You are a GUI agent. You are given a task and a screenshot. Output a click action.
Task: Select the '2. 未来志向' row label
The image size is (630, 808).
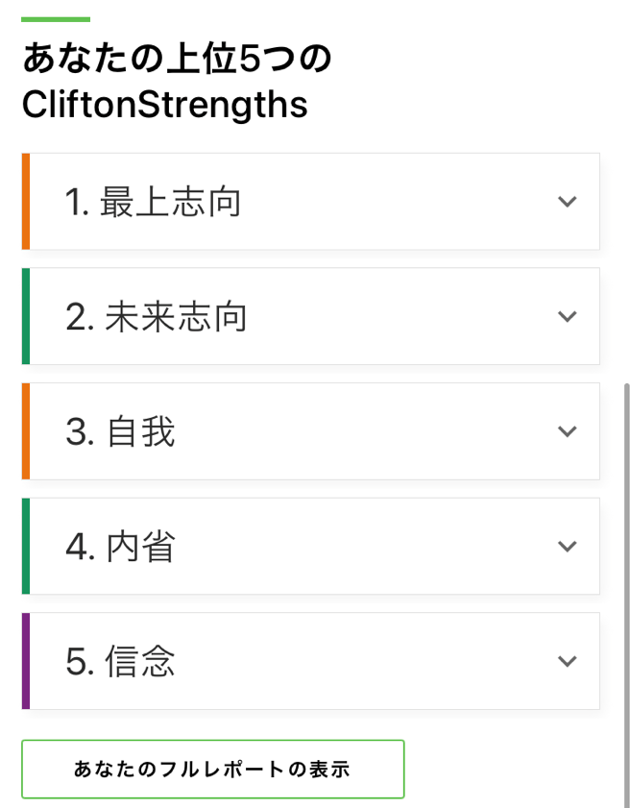(157, 316)
